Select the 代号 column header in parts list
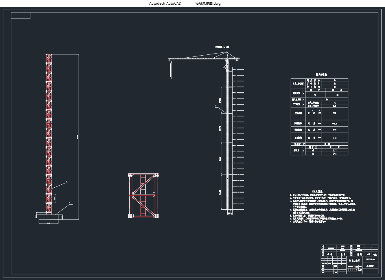This screenshot has width=385, height=280. coord(329,255)
